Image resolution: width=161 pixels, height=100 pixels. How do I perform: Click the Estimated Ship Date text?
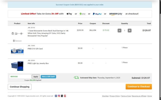click(100, 78)
